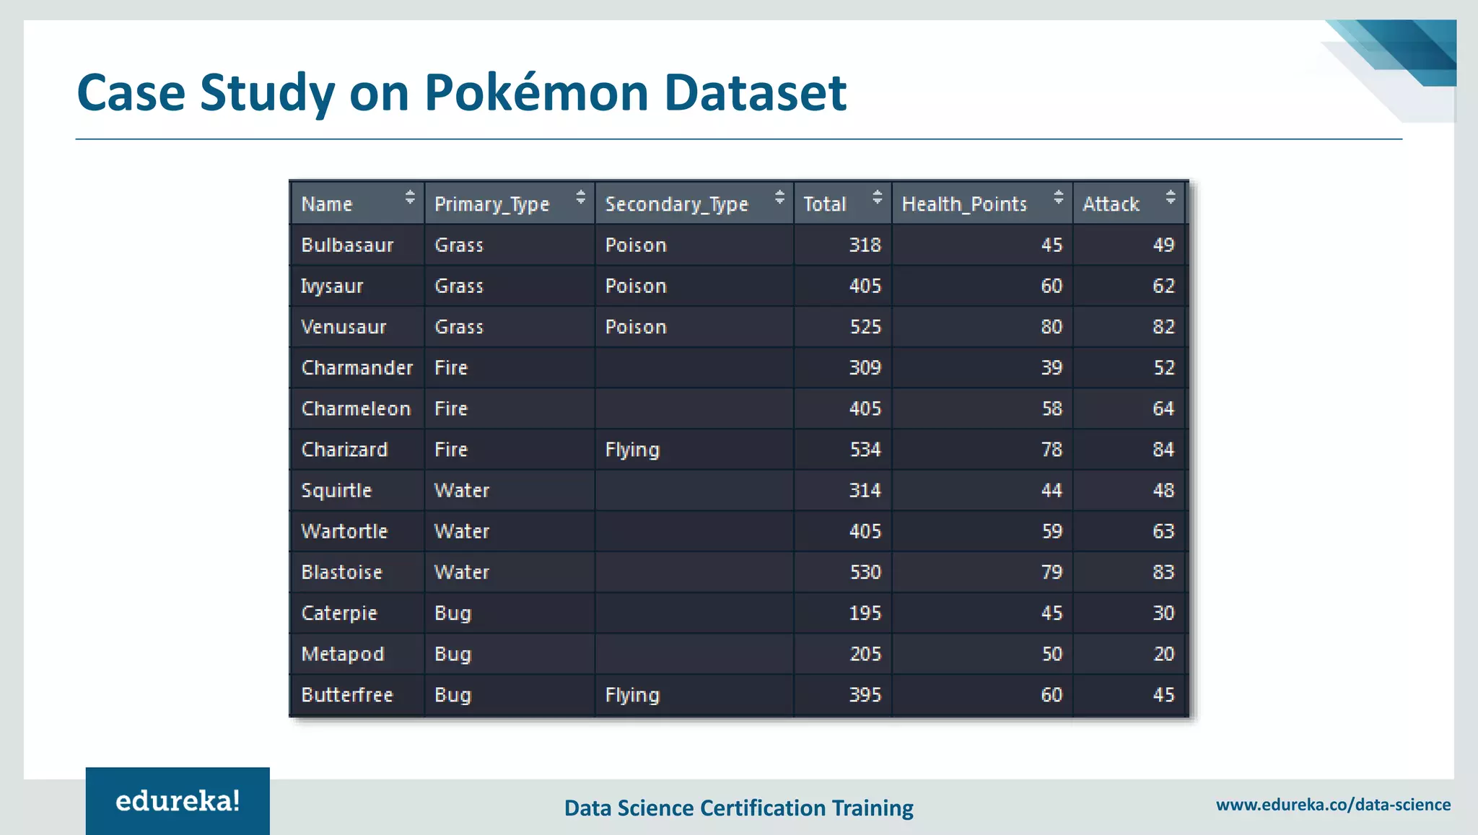This screenshot has width=1478, height=835.
Task: Select the Ivysaur name cell
Action: 358,287
